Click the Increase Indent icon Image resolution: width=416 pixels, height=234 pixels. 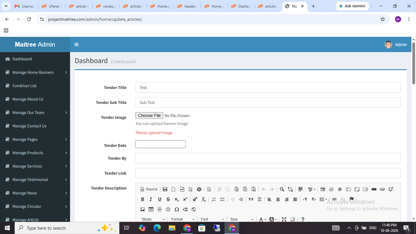241,199
